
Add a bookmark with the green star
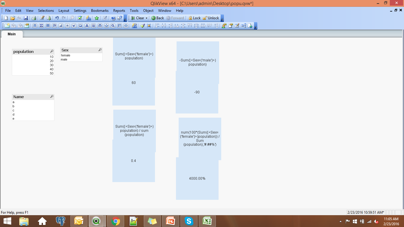(97, 18)
